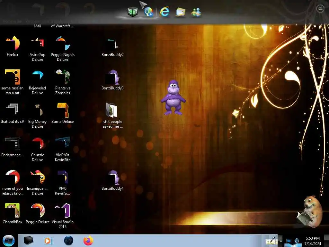Open the Firefox desktop shortcut
Image resolution: width=329 pixels, height=247 pixels.
click(13, 46)
